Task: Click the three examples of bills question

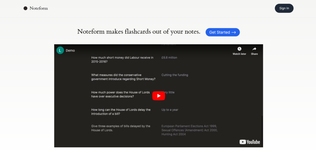Action: coord(121,128)
